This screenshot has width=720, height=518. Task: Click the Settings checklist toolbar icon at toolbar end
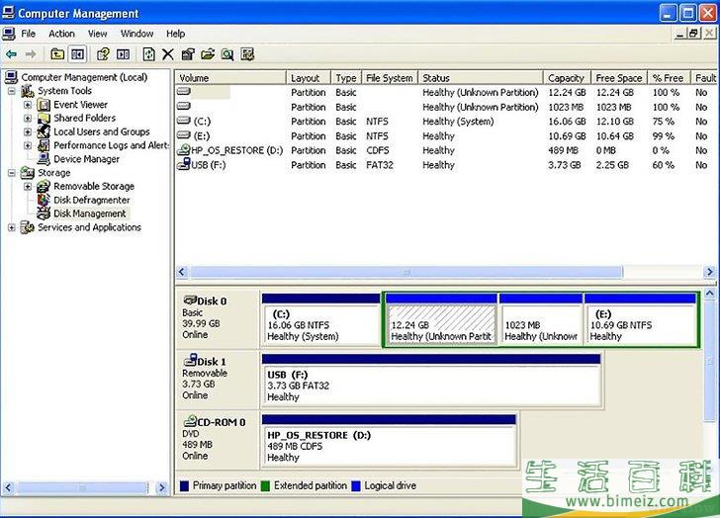(247, 54)
